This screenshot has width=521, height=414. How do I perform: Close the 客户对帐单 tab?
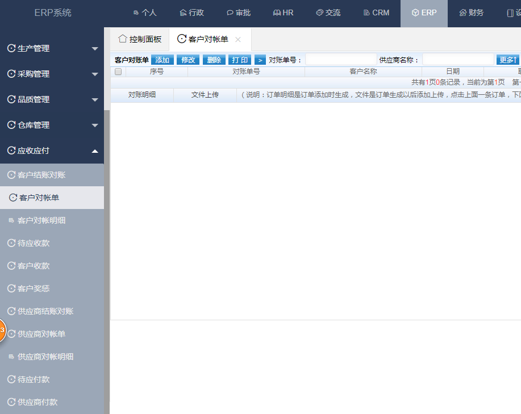(238, 39)
